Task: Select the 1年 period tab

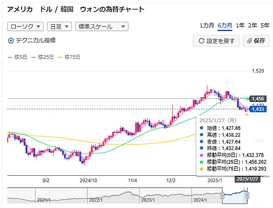Action: point(240,26)
